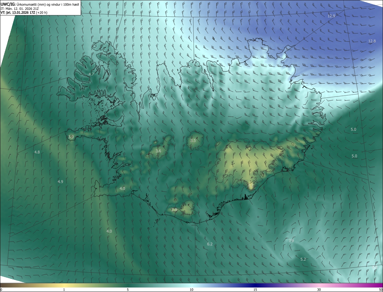383x292 pixels.
Task: Select the 4.8 value over the ocean
Action: tap(37, 152)
